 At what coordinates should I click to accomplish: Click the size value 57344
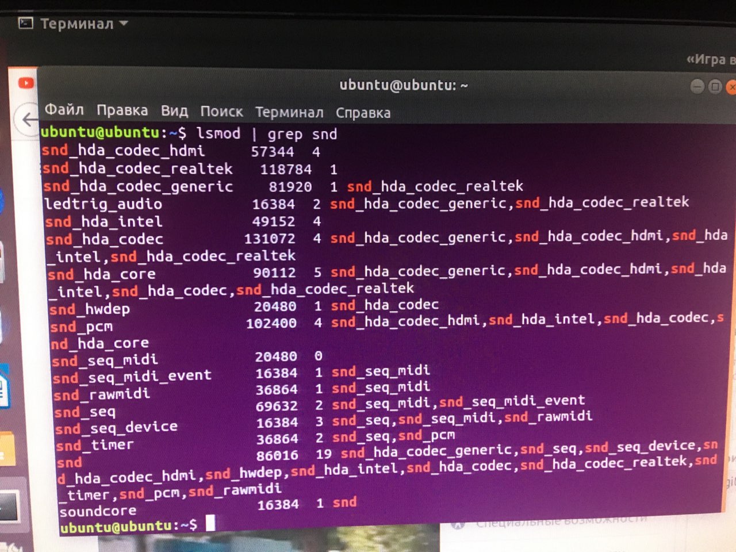point(272,152)
